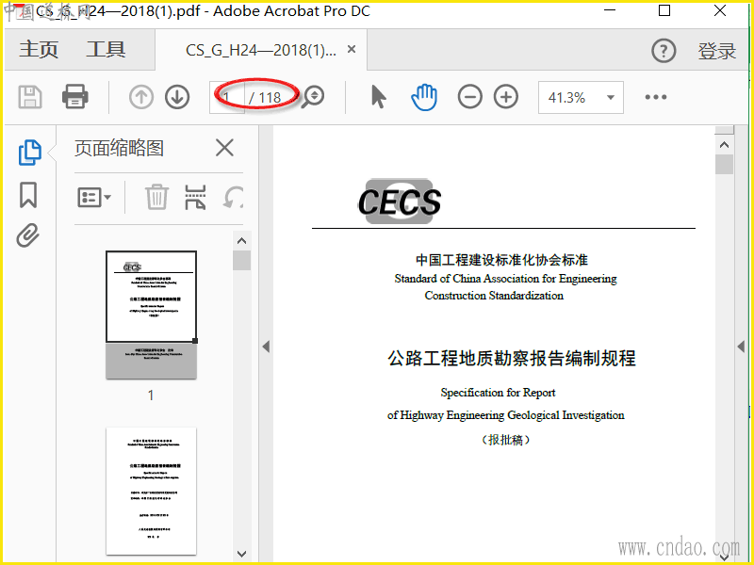This screenshot has width=754, height=565.
Task: Close the 页面缩略图 panel
Action: pos(224,148)
